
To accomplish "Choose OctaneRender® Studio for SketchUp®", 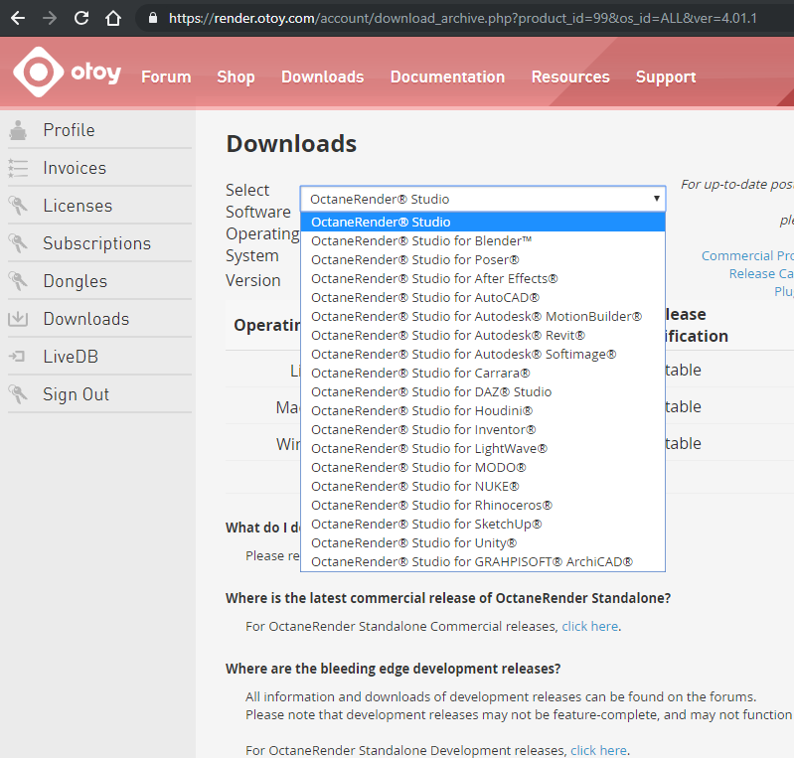I will tap(483, 525).
